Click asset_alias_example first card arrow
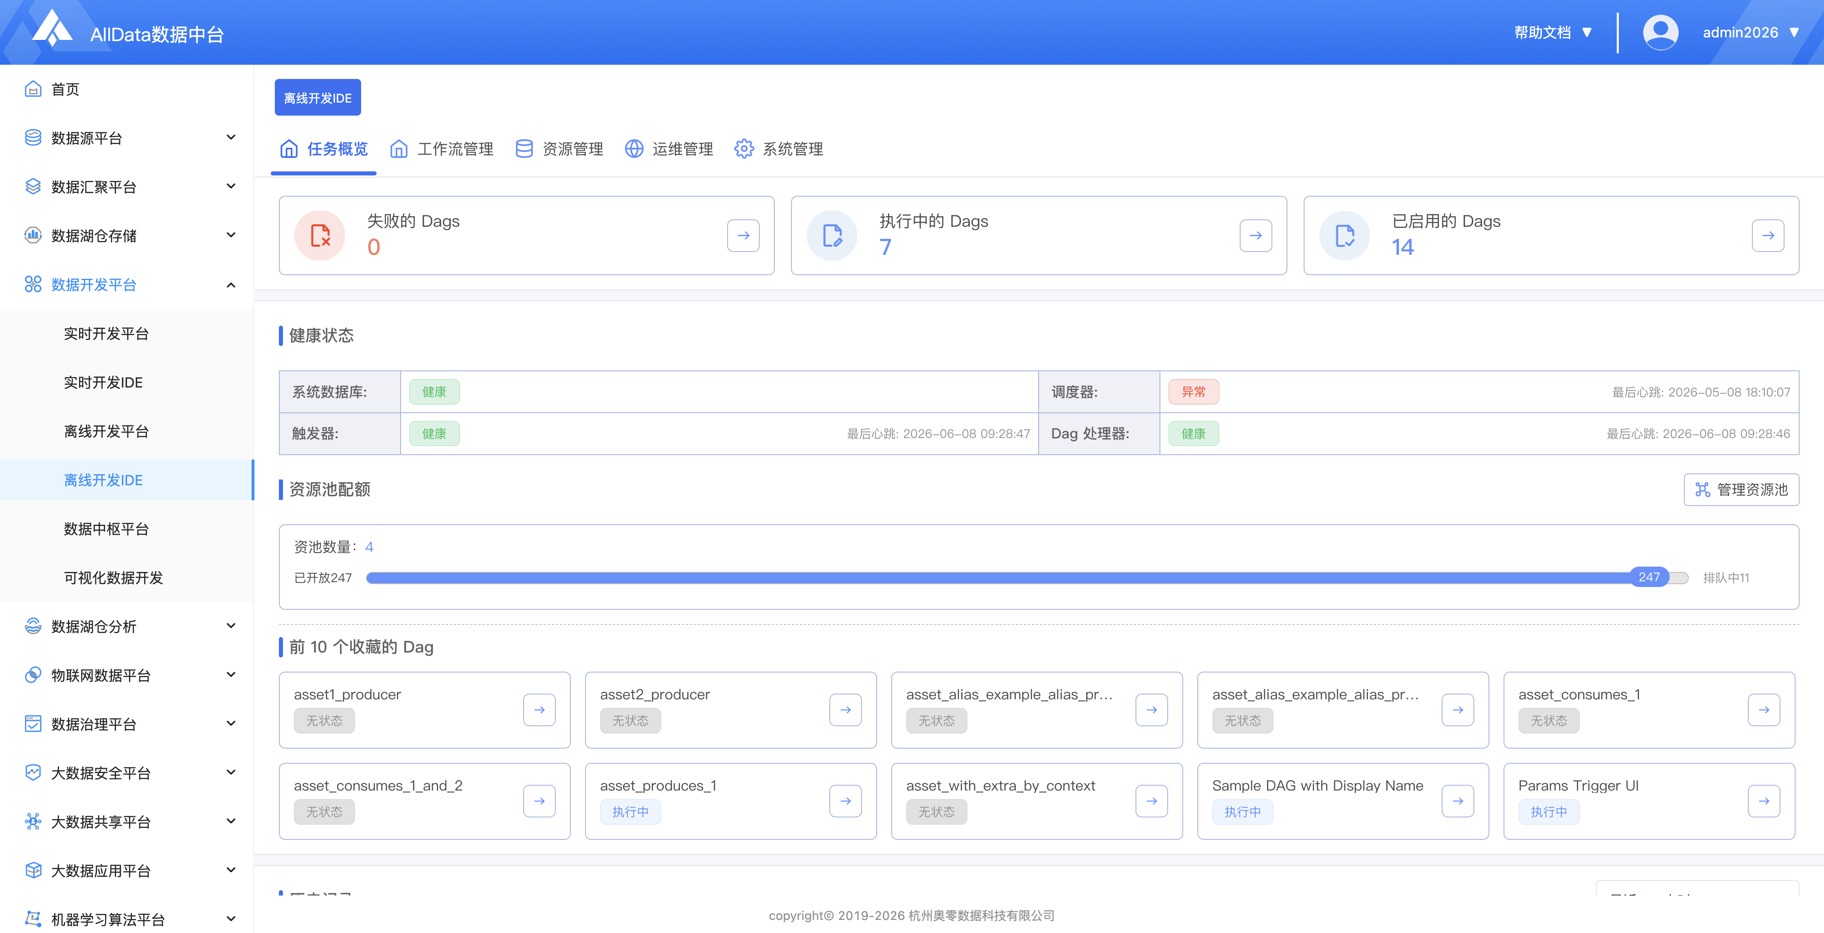Viewport: 1824px width, 933px height. click(x=1152, y=710)
